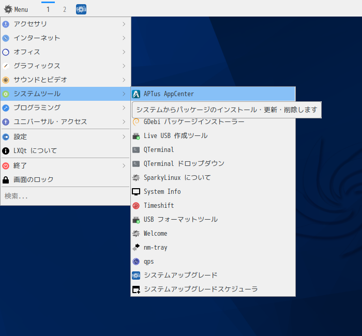Click the QTerminal ドロップダウン terminal icon
The image size is (362, 336).
(136, 164)
